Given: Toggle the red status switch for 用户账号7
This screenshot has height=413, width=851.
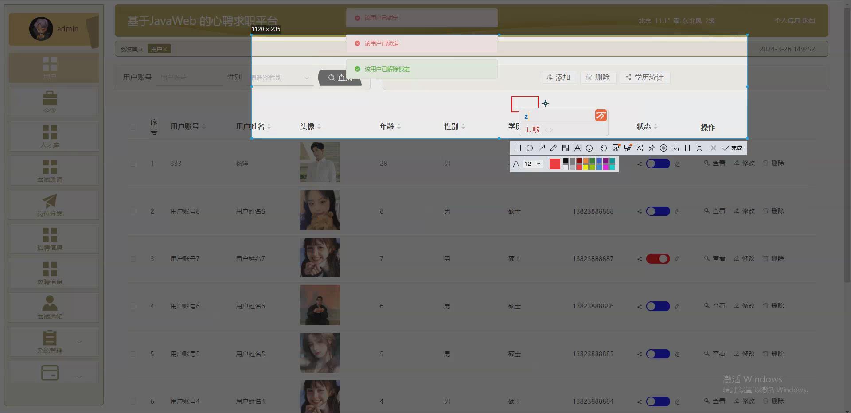Looking at the screenshot, I should click(657, 259).
